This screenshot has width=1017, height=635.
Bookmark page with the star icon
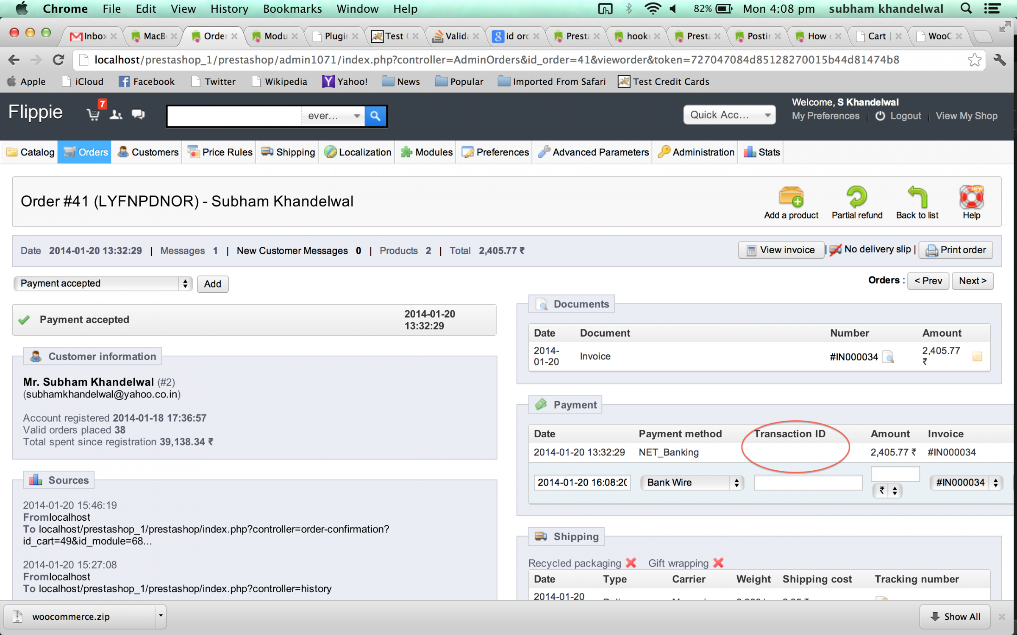point(974,60)
